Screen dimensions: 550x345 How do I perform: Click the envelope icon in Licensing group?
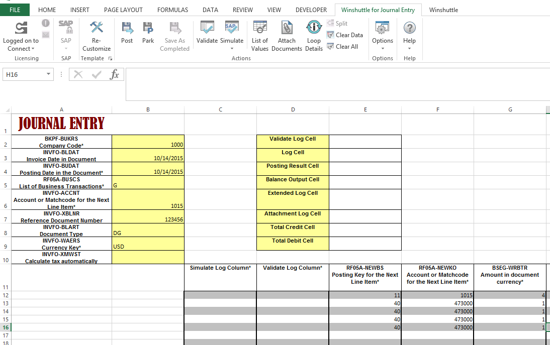click(46, 35)
